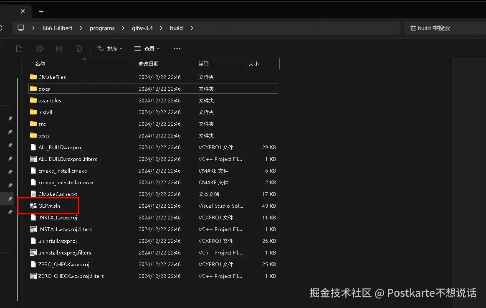
Task: Click ALL_BUILD.vcxproj file icon
Action: click(x=33, y=147)
